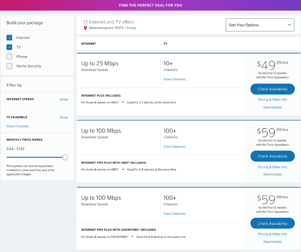
Task: Click the Sort Your Options chevron arrow
Action: [x=289, y=25]
